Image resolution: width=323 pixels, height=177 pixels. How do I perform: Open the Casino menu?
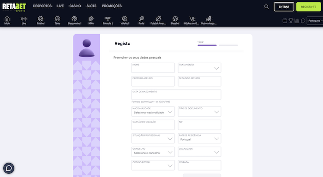75,6
